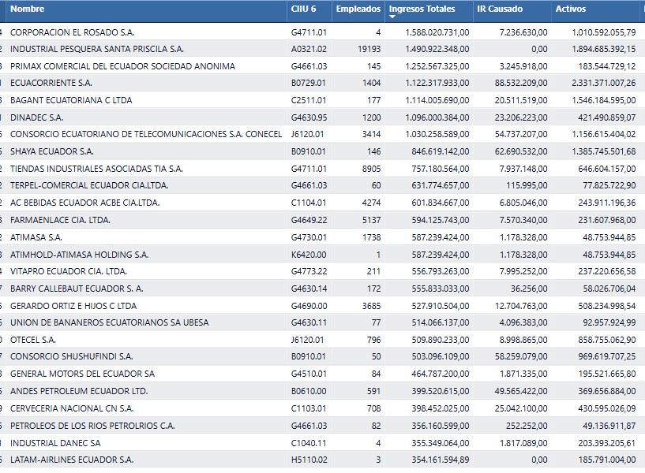The width and height of the screenshot is (645, 473).
Task: Select CONSORCIO SHUSHUFINDI S.A.
Action: [72, 356]
